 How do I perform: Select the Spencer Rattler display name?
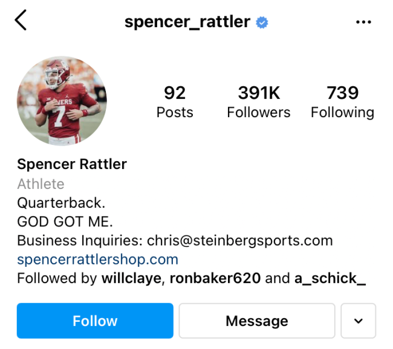pyautogui.click(x=72, y=164)
